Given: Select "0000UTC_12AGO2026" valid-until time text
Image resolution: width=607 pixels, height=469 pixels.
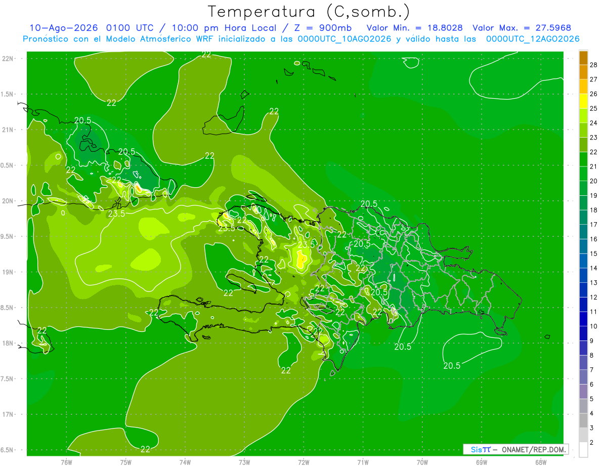Looking at the screenshot, I should click(533, 39).
